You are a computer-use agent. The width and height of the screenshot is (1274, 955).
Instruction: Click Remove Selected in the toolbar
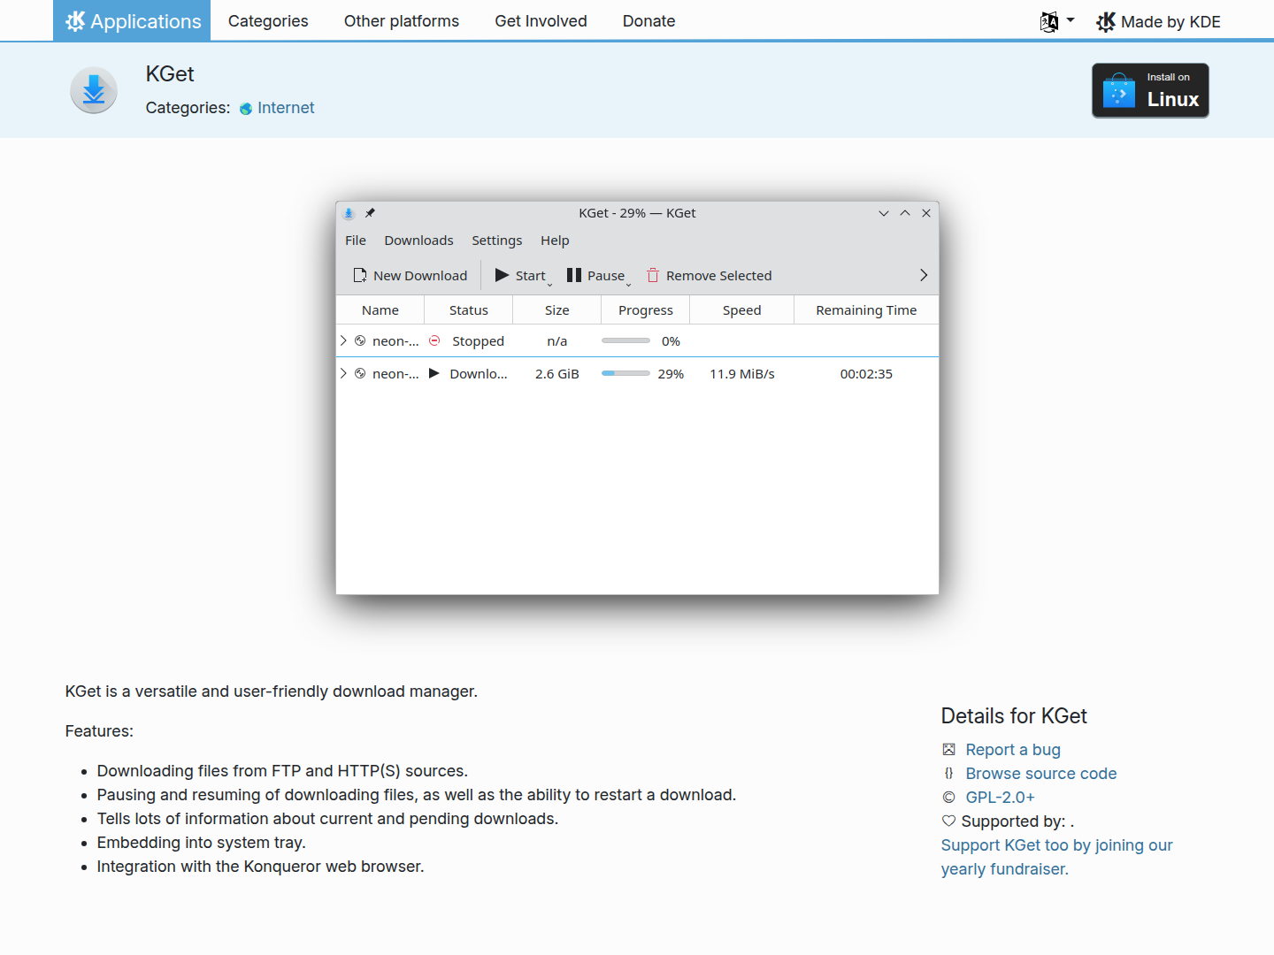710,276
